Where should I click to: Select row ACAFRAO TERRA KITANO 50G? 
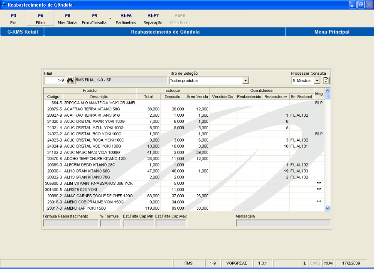pos(184,109)
